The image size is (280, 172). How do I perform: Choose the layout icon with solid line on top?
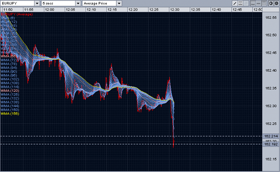click(x=264, y=3)
